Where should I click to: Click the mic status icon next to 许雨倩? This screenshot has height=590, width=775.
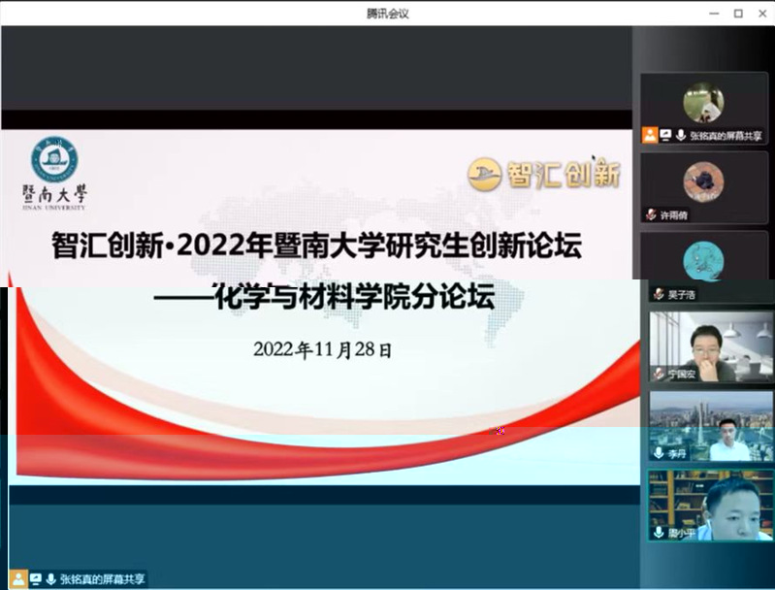(652, 214)
